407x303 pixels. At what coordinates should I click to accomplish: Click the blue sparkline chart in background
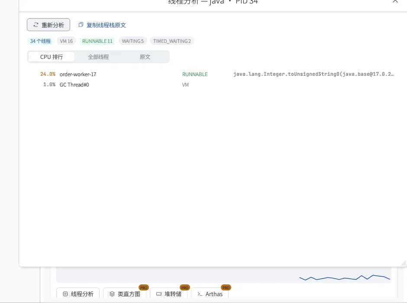(x=345, y=278)
